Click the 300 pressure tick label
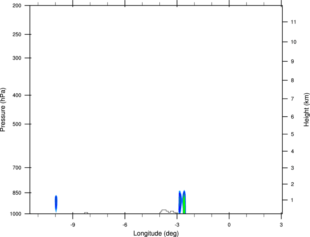Viewport: 310px width, 237px height. click(x=17, y=58)
